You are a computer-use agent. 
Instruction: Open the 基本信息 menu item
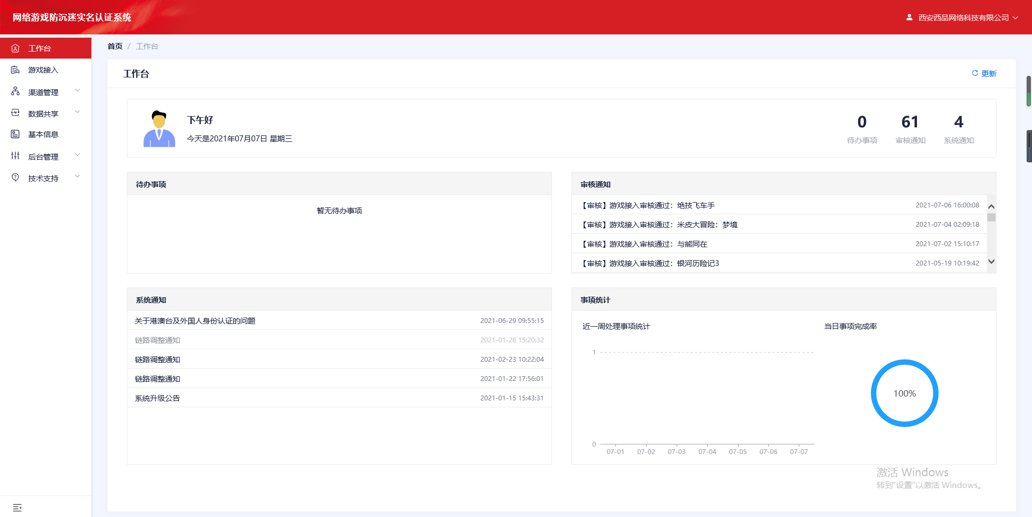(43, 134)
